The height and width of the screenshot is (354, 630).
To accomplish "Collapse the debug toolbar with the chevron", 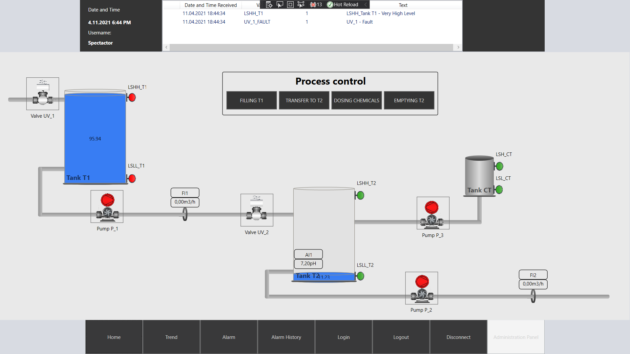I will (x=366, y=5).
